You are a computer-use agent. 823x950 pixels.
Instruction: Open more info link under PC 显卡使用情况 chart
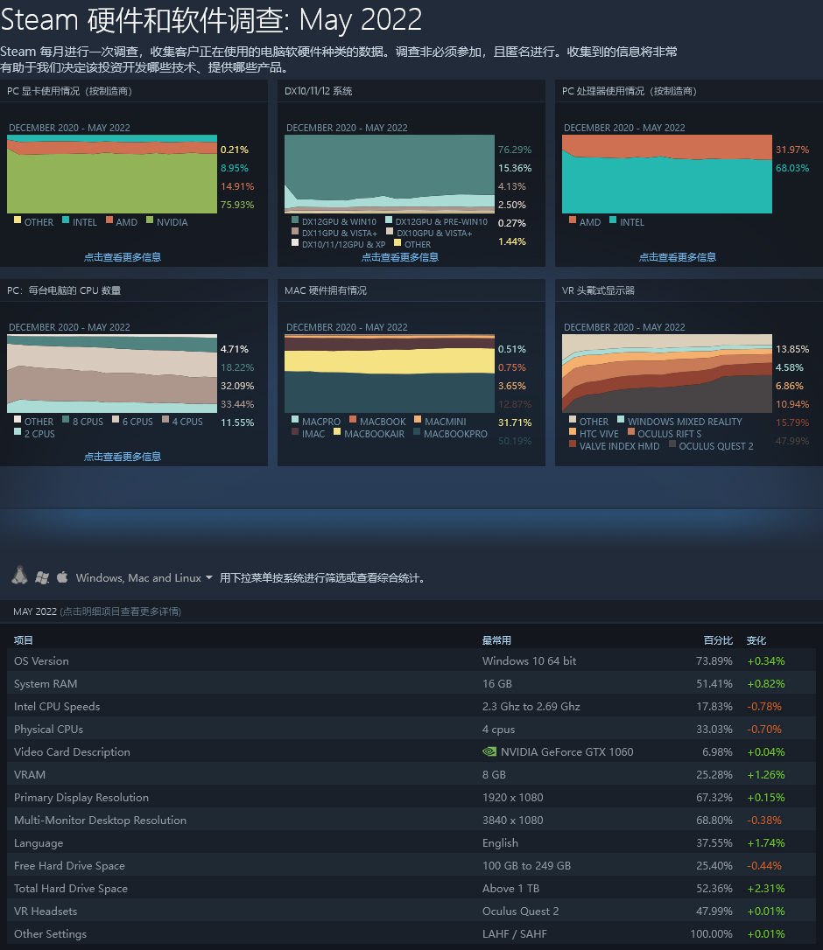123,257
